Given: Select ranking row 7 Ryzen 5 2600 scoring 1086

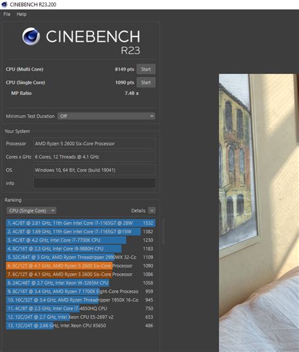Looking at the screenshot, I should (81, 274).
